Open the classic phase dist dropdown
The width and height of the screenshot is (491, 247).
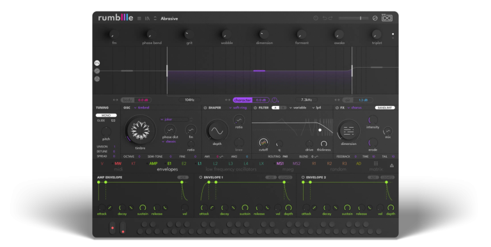tap(169, 142)
